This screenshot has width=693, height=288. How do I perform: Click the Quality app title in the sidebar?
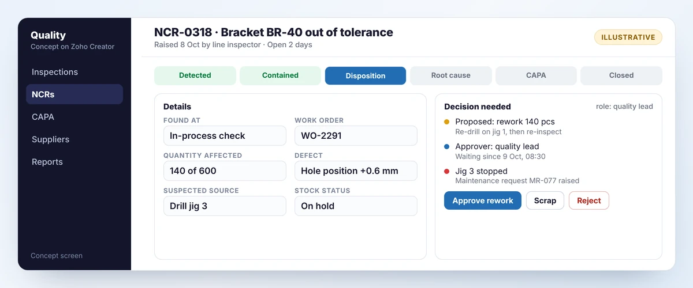[48, 35]
